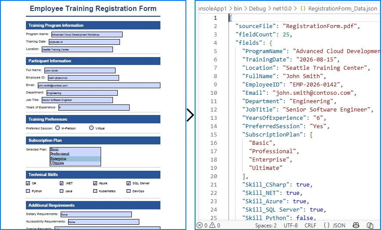
Task: Click "john.smith@contoso.com" in the JSON editor
Action: 313,93
